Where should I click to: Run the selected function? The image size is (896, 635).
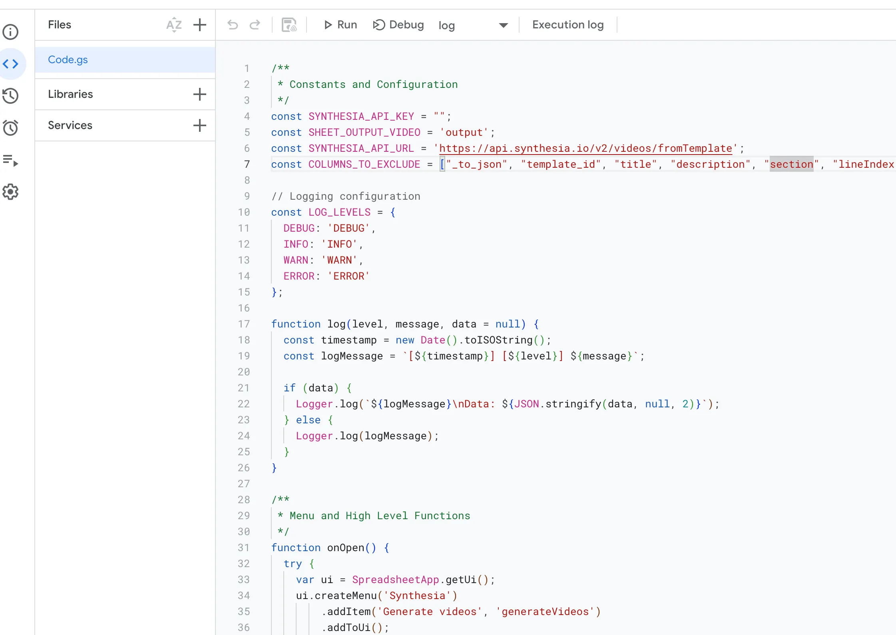[340, 25]
